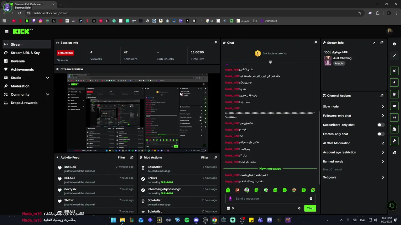Toggle the stream preview widget icon in sidebar
The height and width of the screenshot is (225, 401).
coord(394,71)
